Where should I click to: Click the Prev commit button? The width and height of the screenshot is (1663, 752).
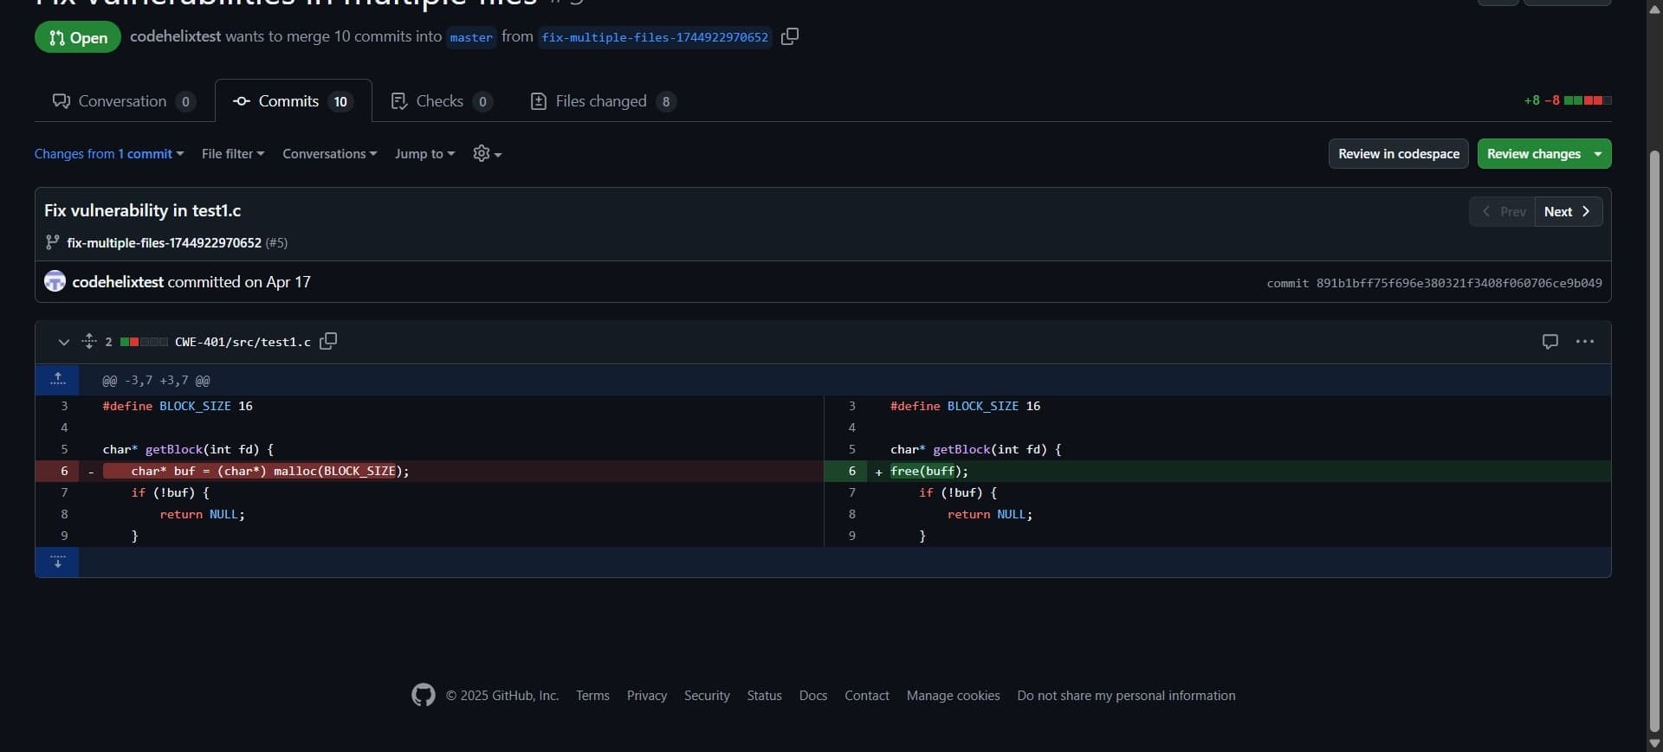[1503, 211]
